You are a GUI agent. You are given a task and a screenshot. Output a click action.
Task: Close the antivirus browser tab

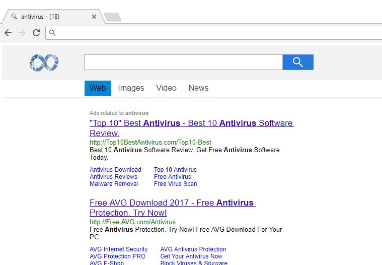94,17
